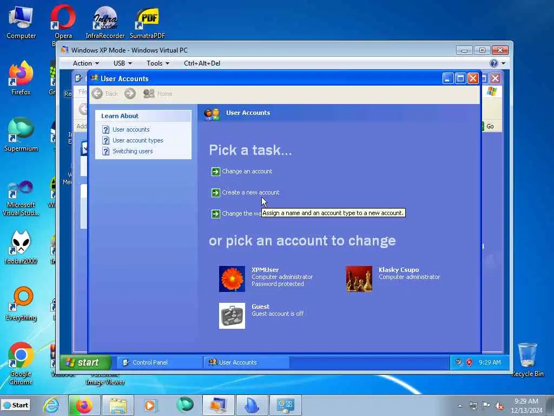Open InfraRecorder desktop shortcut
This screenshot has width=554, height=416.
(105, 22)
